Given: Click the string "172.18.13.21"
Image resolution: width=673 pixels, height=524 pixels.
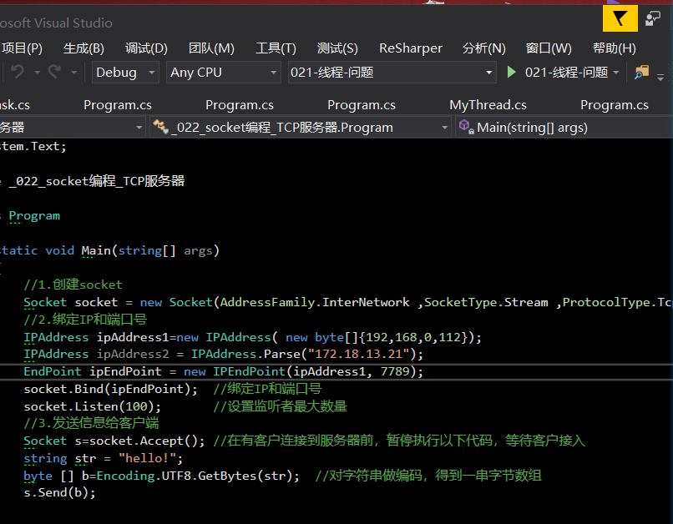Looking at the screenshot, I should point(359,354).
